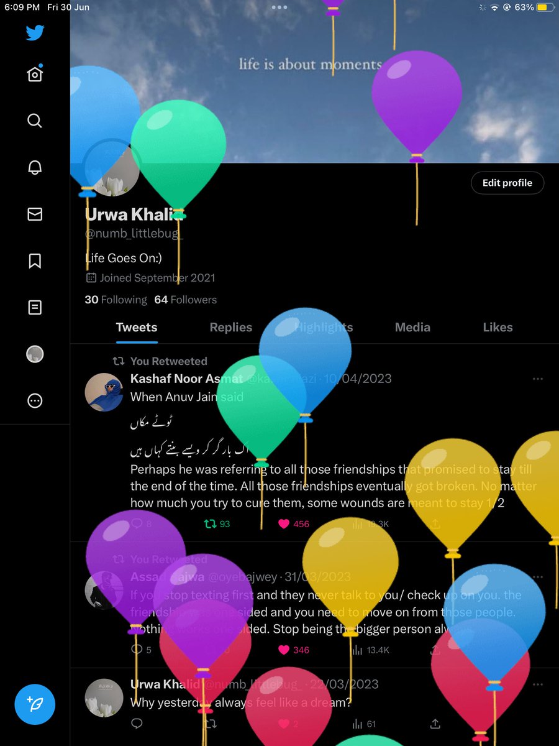The width and height of the screenshot is (559, 746).
Task: Reply to the 'Why yesterday always feel' tweet
Action: click(137, 724)
